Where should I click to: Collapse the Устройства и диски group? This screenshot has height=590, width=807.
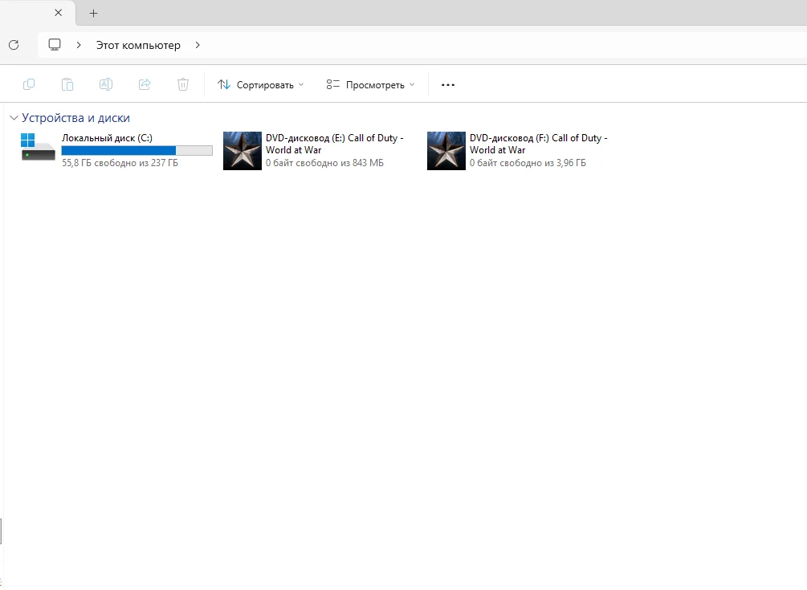click(x=14, y=118)
